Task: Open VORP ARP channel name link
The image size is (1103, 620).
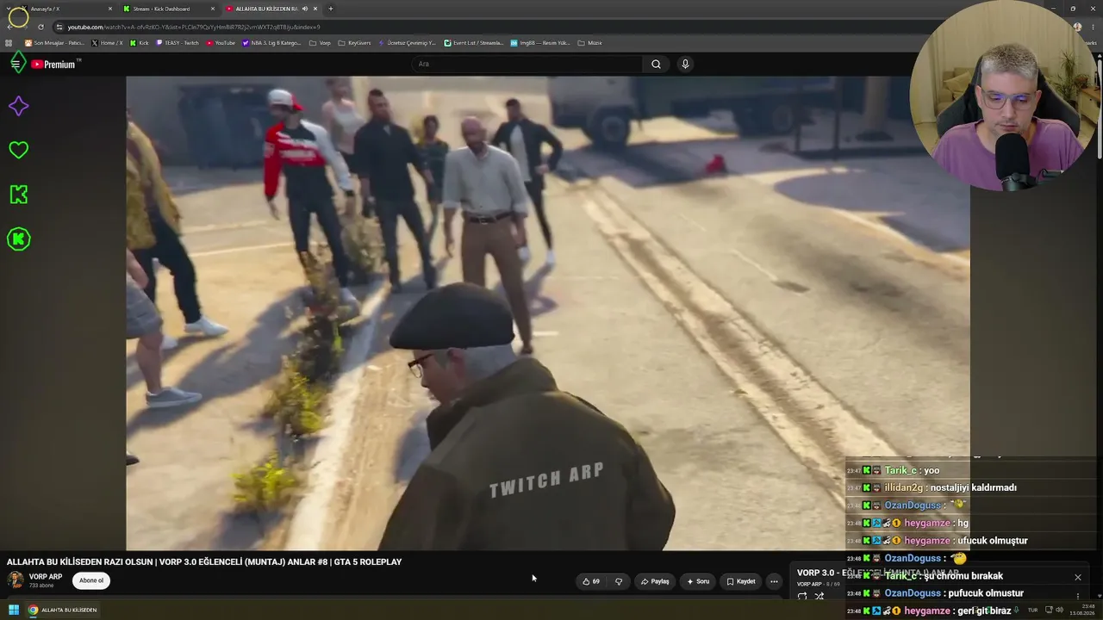Action: click(46, 577)
